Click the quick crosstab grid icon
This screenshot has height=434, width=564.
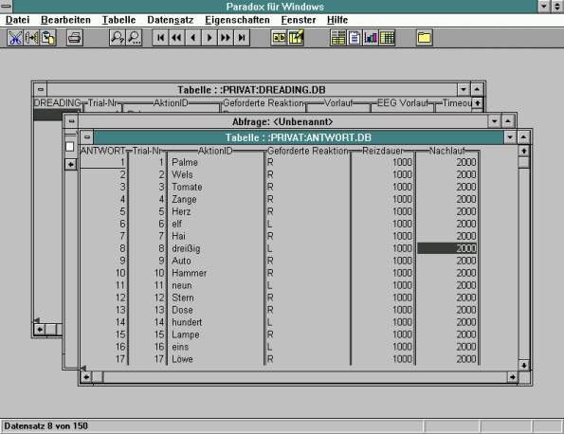pyautogui.click(x=387, y=38)
